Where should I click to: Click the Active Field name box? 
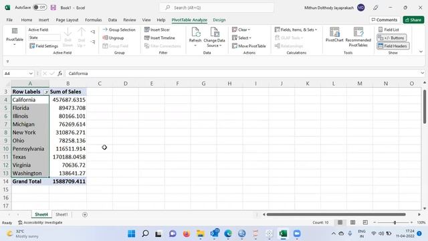[x=44, y=37]
